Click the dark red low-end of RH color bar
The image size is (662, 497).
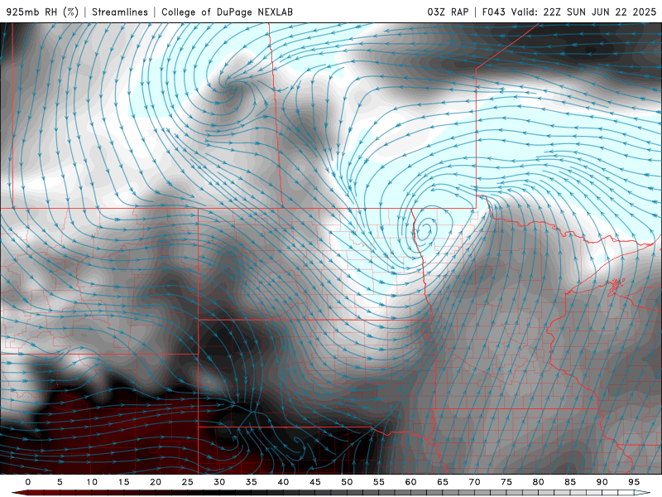[x=22, y=493]
